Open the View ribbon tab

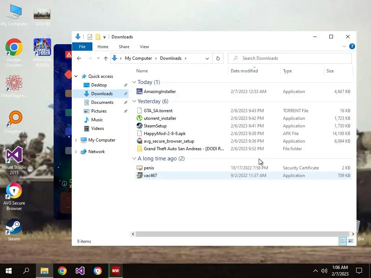[x=144, y=47]
